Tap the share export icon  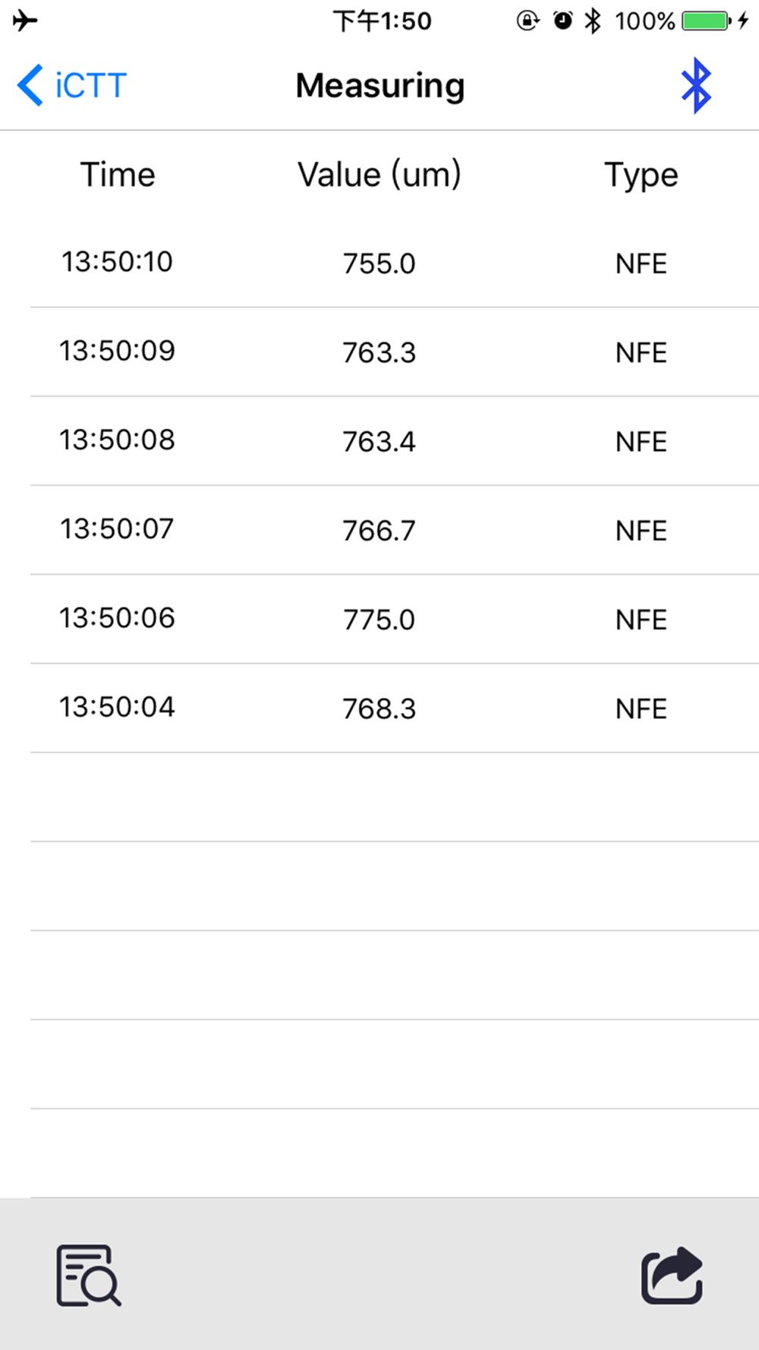click(672, 1276)
